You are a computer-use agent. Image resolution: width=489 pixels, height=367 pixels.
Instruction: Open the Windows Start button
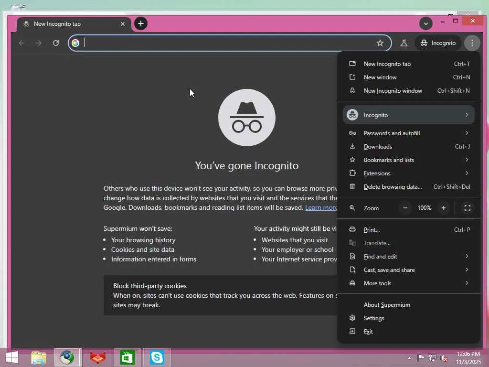pos(12,357)
